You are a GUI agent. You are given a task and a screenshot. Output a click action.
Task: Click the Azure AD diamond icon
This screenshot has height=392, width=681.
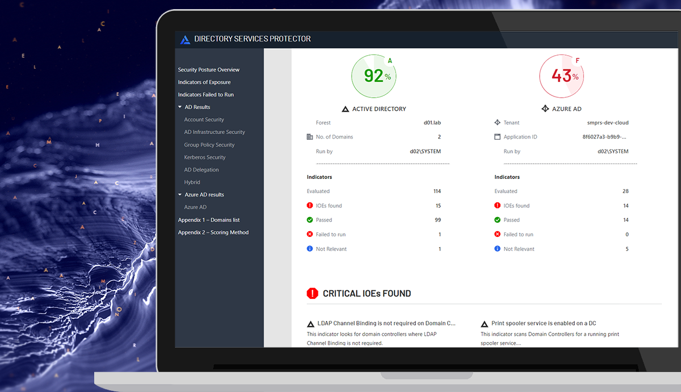coord(545,109)
